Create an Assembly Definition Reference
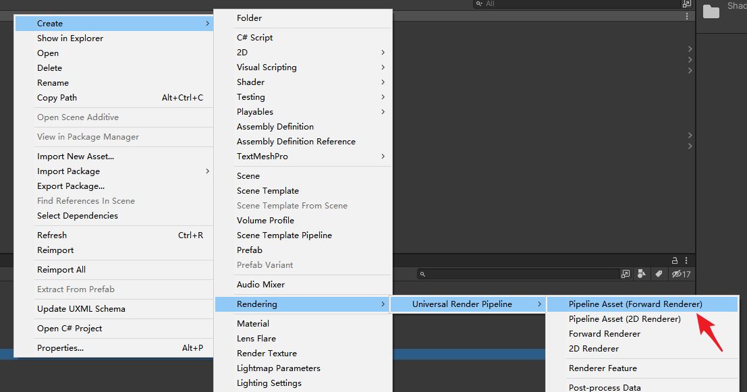The width and height of the screenshot is (747, 392). point(303,142)
